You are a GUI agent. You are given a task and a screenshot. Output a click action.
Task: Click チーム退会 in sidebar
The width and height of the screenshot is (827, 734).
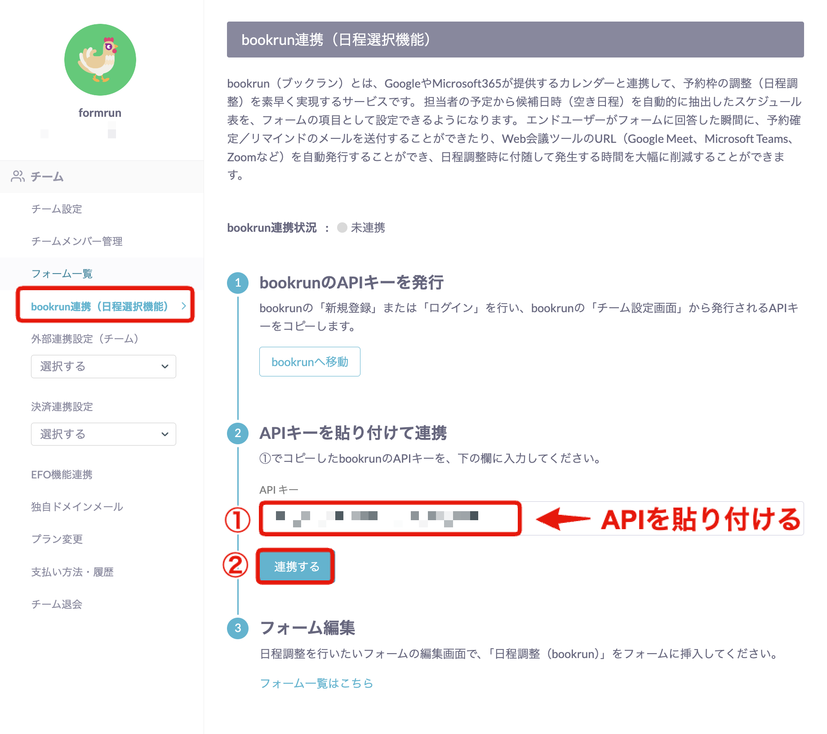click(57, 604)
